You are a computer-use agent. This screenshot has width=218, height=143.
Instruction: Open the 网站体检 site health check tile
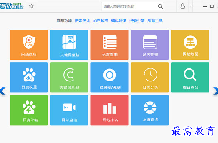point(29,45)
